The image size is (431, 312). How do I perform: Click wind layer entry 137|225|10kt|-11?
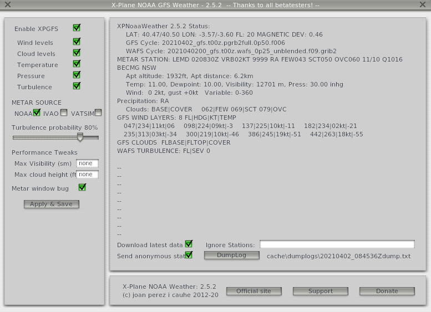click(x=268, y=126)
